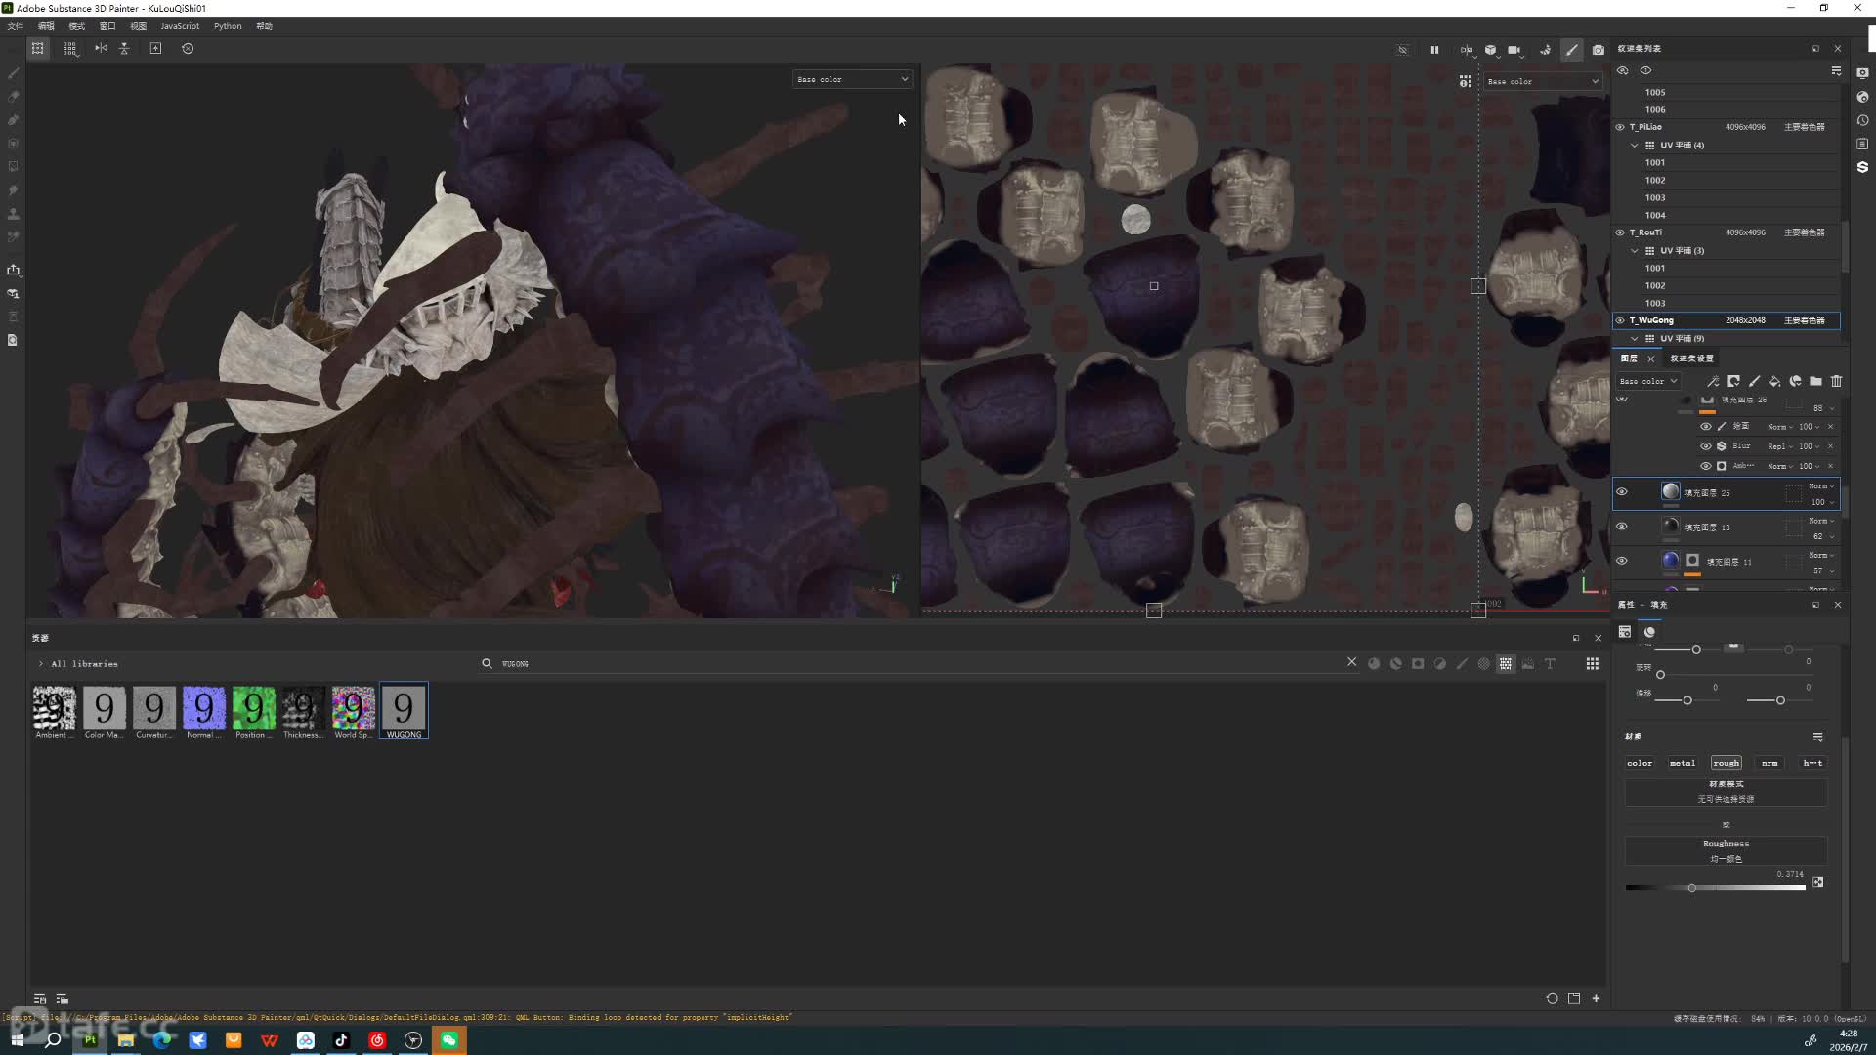The image size is (1876, 1055).
Task: Select the camera view options icon
Action: click(x=1514, y=50)
